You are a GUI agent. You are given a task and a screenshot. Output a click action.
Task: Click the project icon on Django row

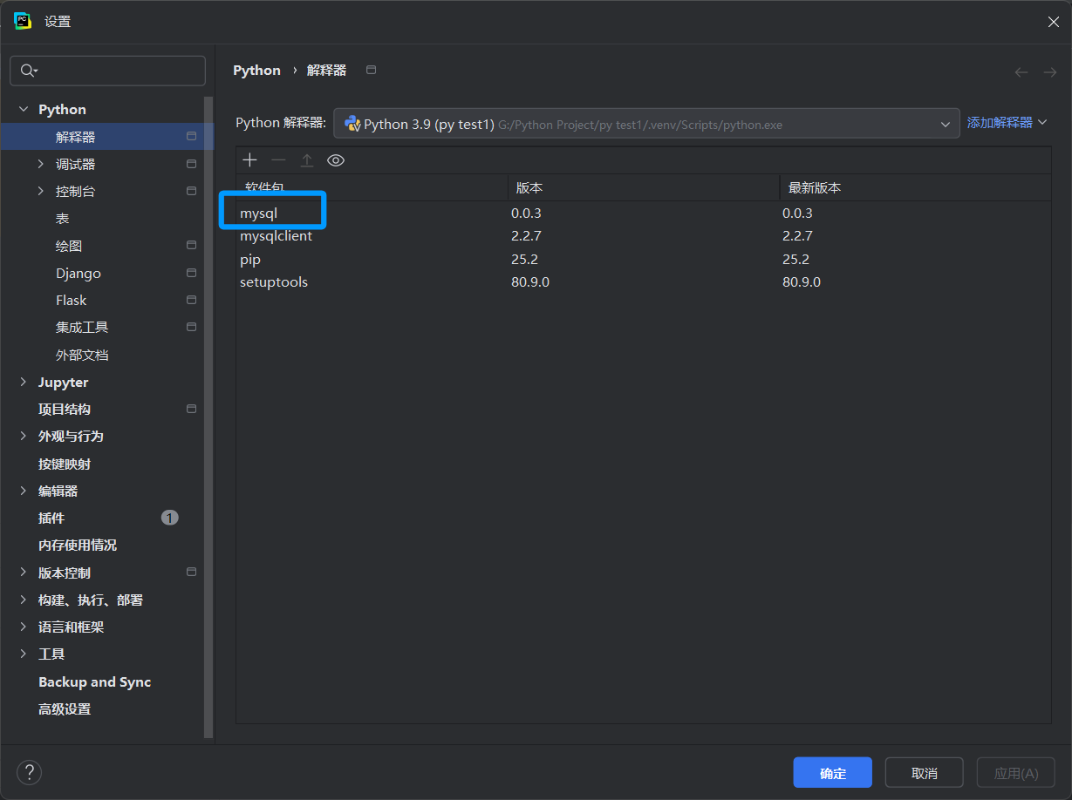(x=191, y=273)
